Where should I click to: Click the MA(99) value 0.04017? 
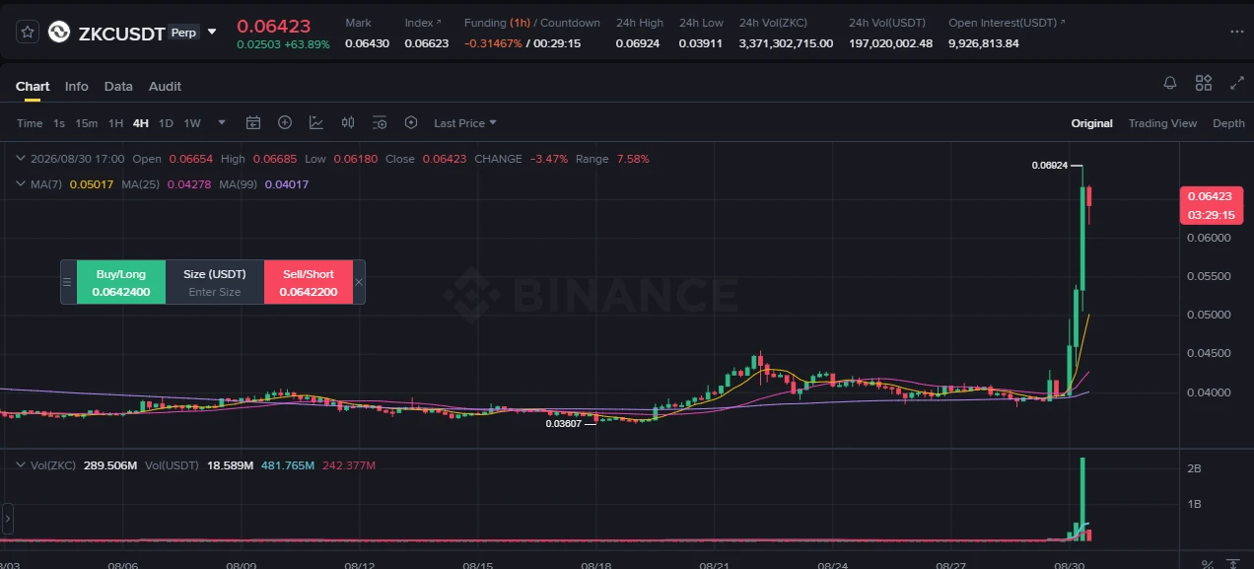coord(287,184)
